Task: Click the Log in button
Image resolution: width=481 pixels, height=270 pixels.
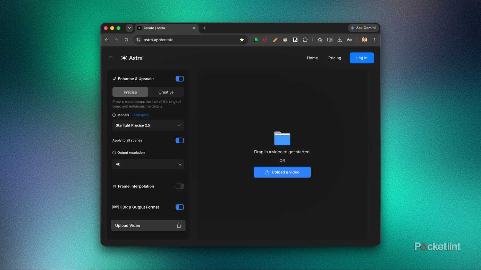Action: tap(362, 58)
